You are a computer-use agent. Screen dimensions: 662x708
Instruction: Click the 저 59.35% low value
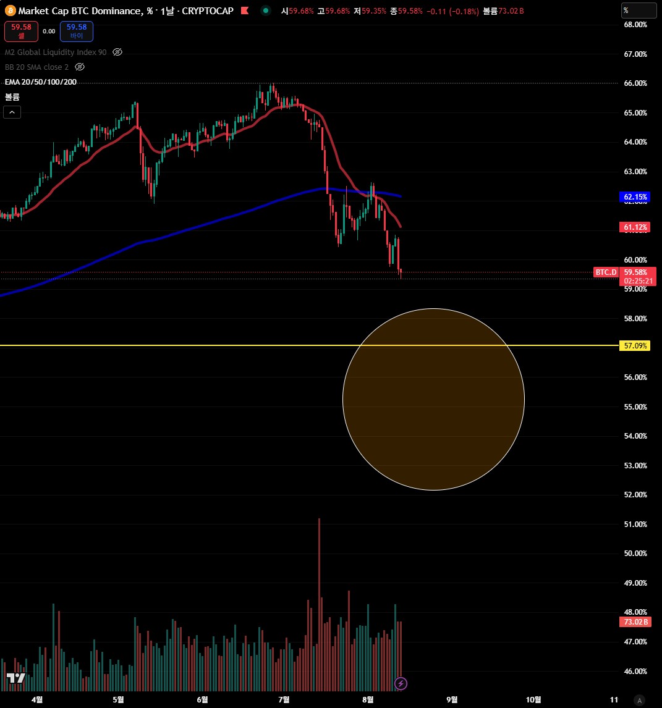(370, 11)
